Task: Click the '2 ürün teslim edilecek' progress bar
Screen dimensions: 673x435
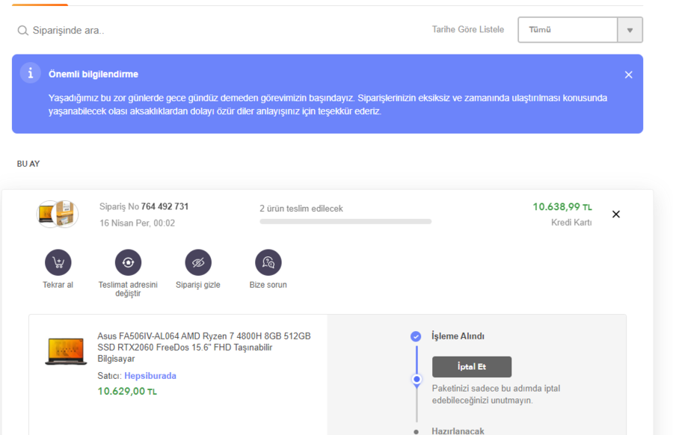Action: pos(345,222)
